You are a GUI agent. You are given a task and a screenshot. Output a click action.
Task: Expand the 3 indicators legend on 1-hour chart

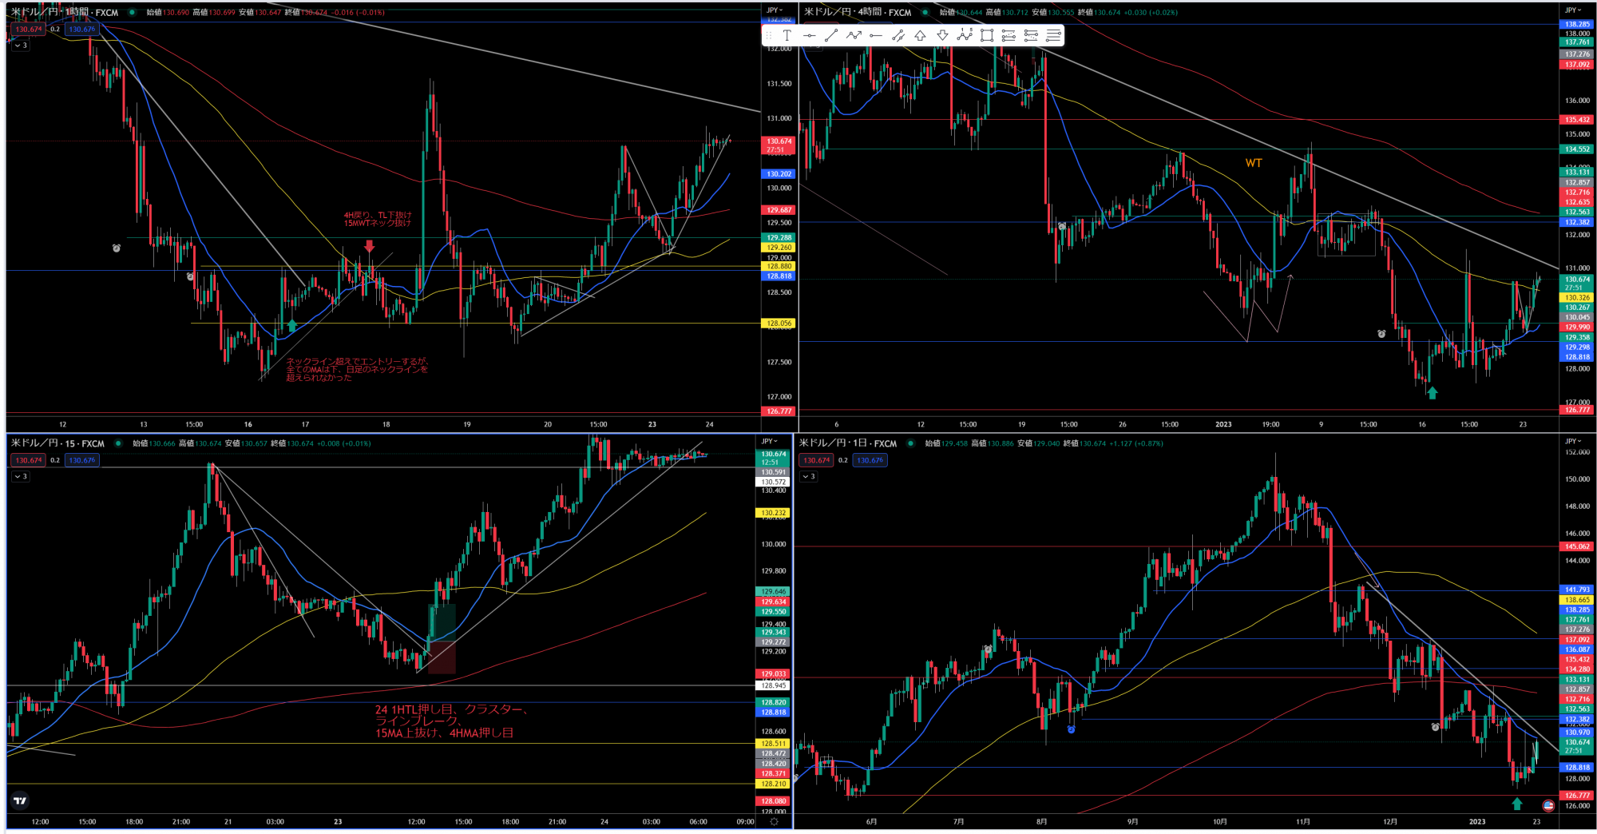point(21,46)
